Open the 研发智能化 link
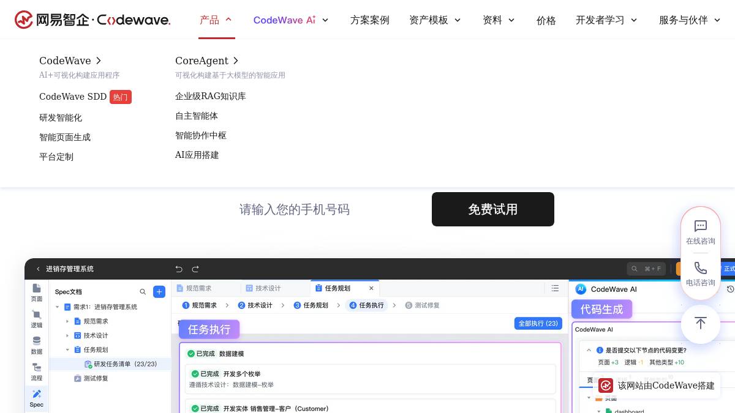The height and width of the screenshot is (413, 735). pyautogui.click(x=61, y=117)
